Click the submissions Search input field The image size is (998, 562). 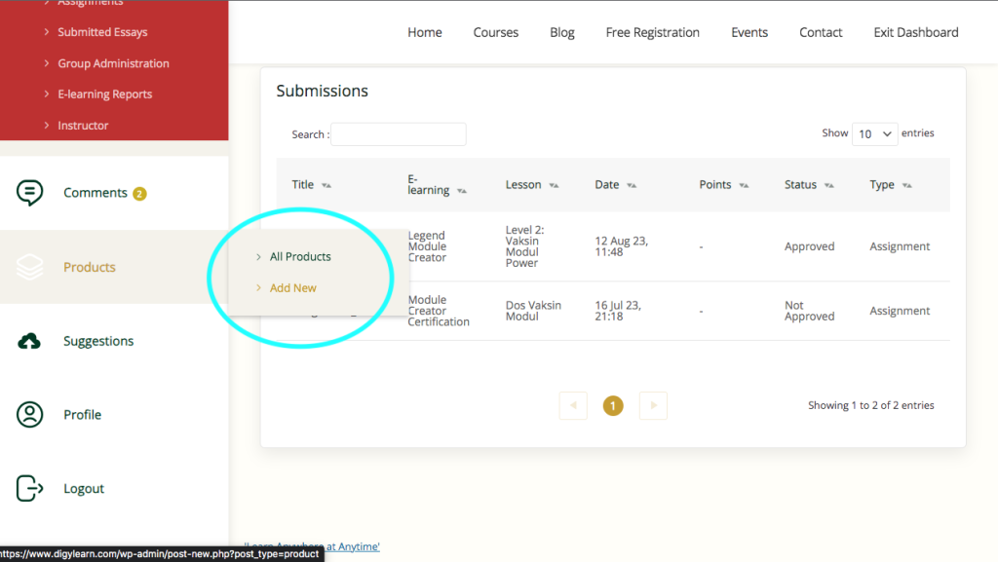(398, 134)
